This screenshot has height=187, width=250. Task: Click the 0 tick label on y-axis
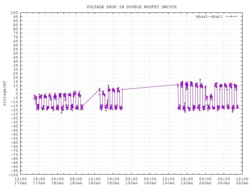point(17,94)
